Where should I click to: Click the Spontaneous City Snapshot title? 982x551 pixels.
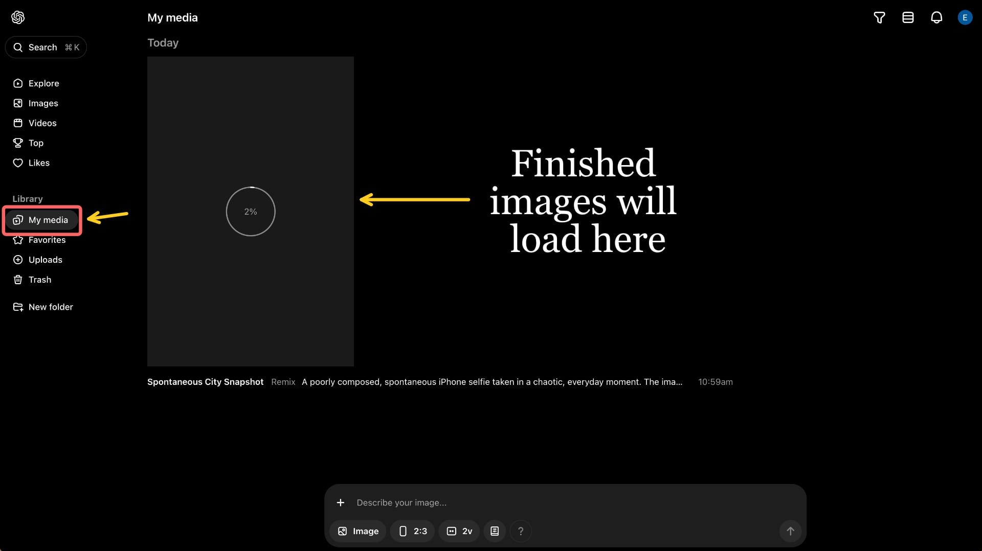(x=205, y=382)
